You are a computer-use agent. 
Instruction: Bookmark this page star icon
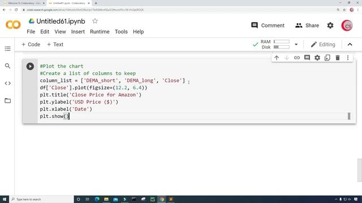(344, 10)
